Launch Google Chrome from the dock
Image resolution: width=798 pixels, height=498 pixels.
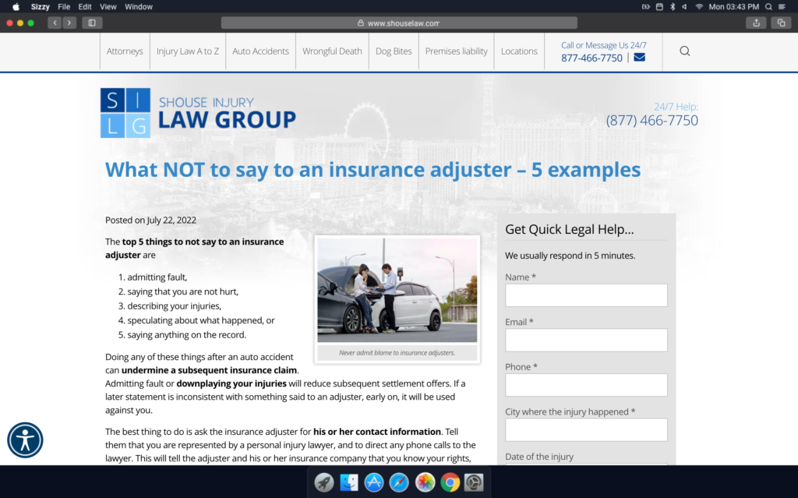(x=450, y=482)
